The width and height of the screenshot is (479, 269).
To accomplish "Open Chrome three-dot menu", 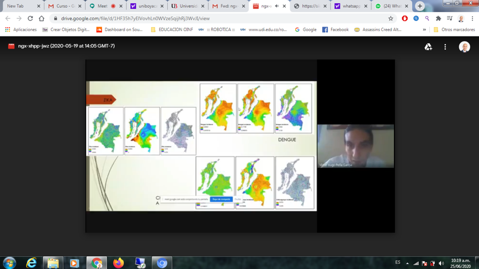I will point(472,18).
